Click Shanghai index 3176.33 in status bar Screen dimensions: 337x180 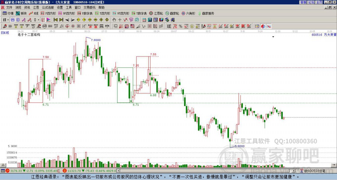16,171
